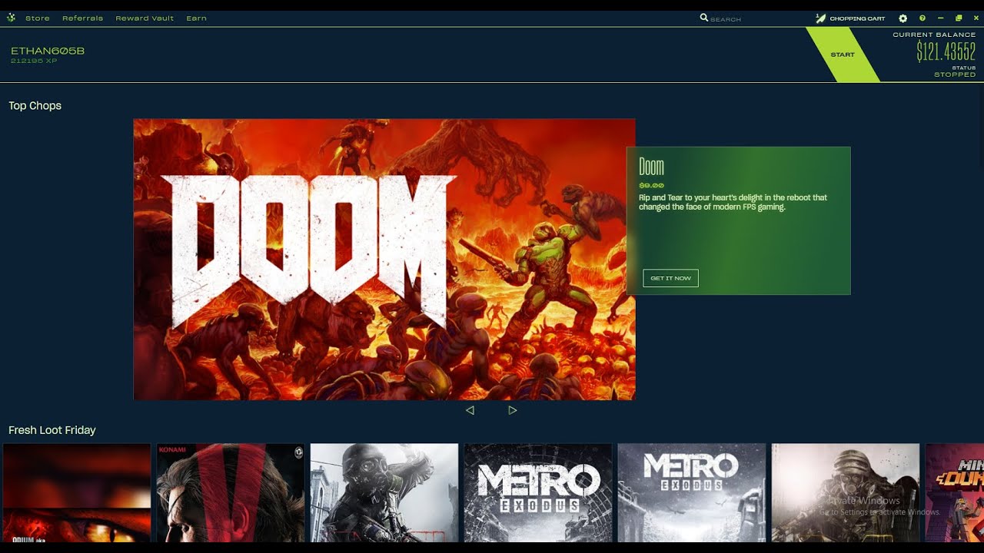The image size is (984, 553).
Task: Click the Doom price $0.00
Action: [651, 186]
